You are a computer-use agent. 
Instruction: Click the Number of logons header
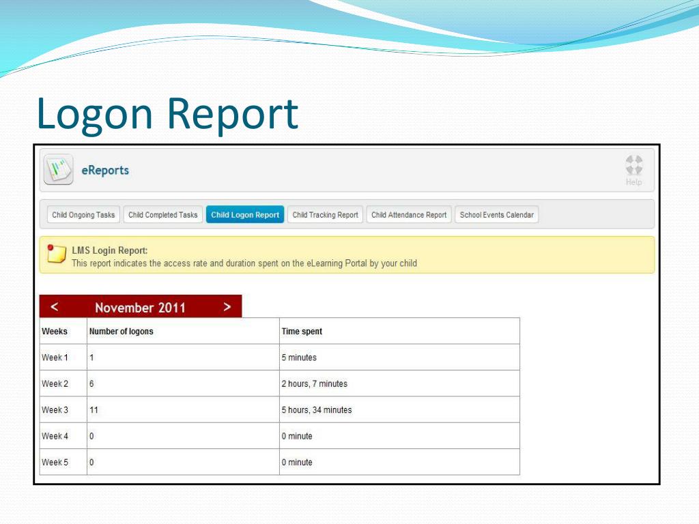122,331
